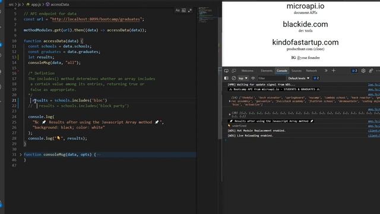
Task: Click the microapi.io heading on the page
Action: tap(305, 6)
